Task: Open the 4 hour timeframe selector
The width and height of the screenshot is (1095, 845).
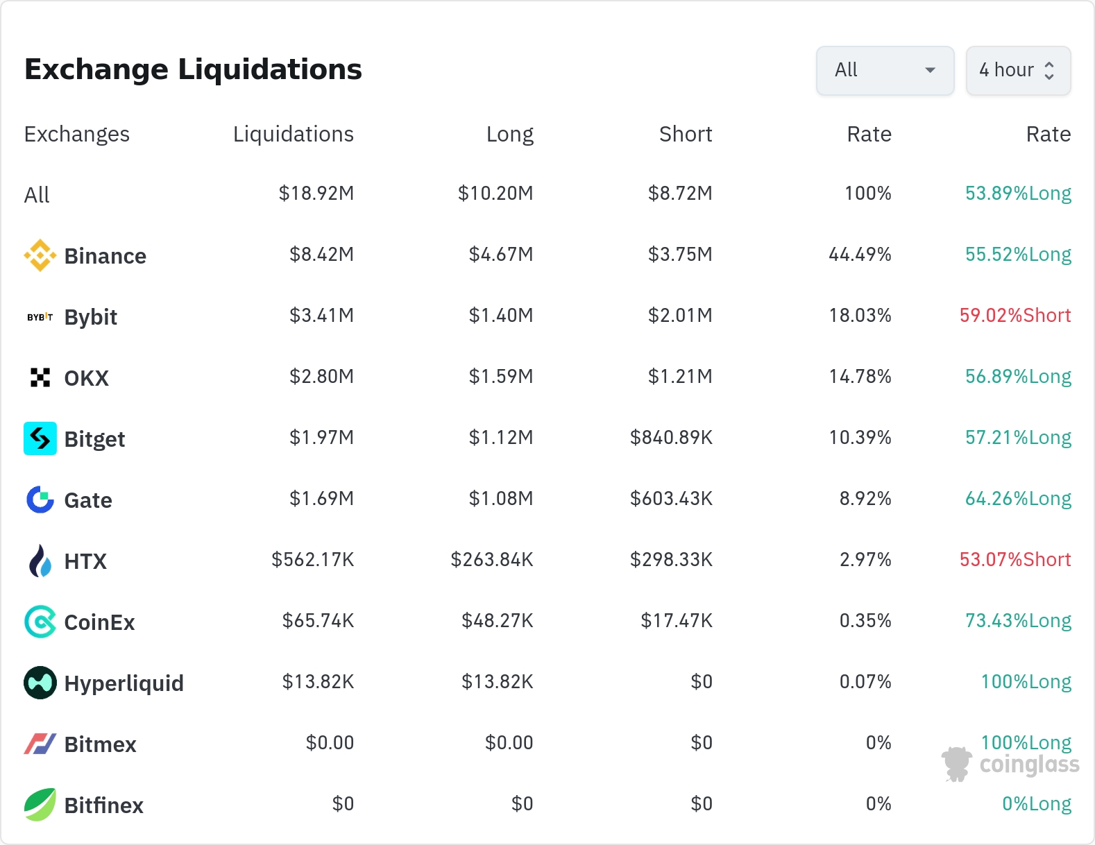Action: [1006, 70]
